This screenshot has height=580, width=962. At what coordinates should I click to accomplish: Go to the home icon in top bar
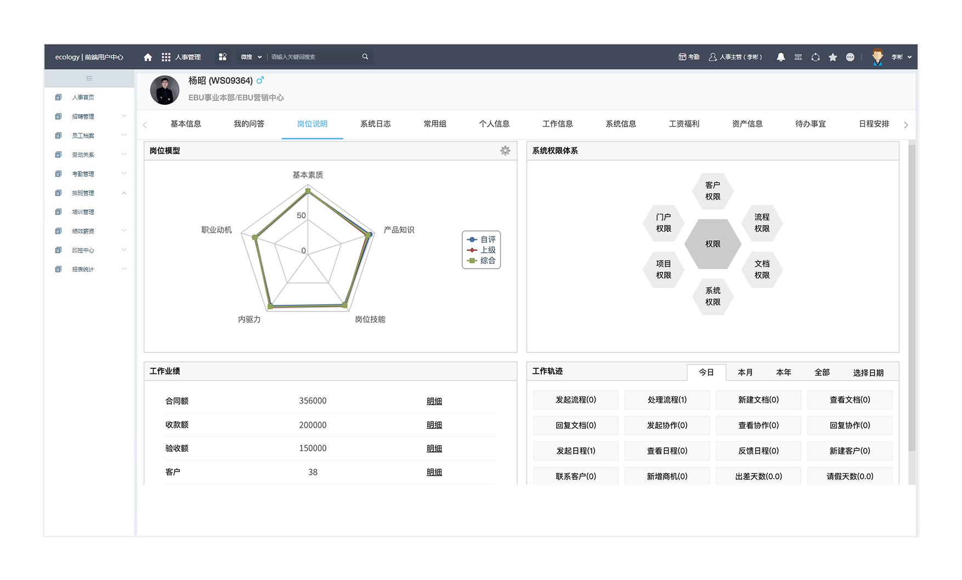pos(148,57)
